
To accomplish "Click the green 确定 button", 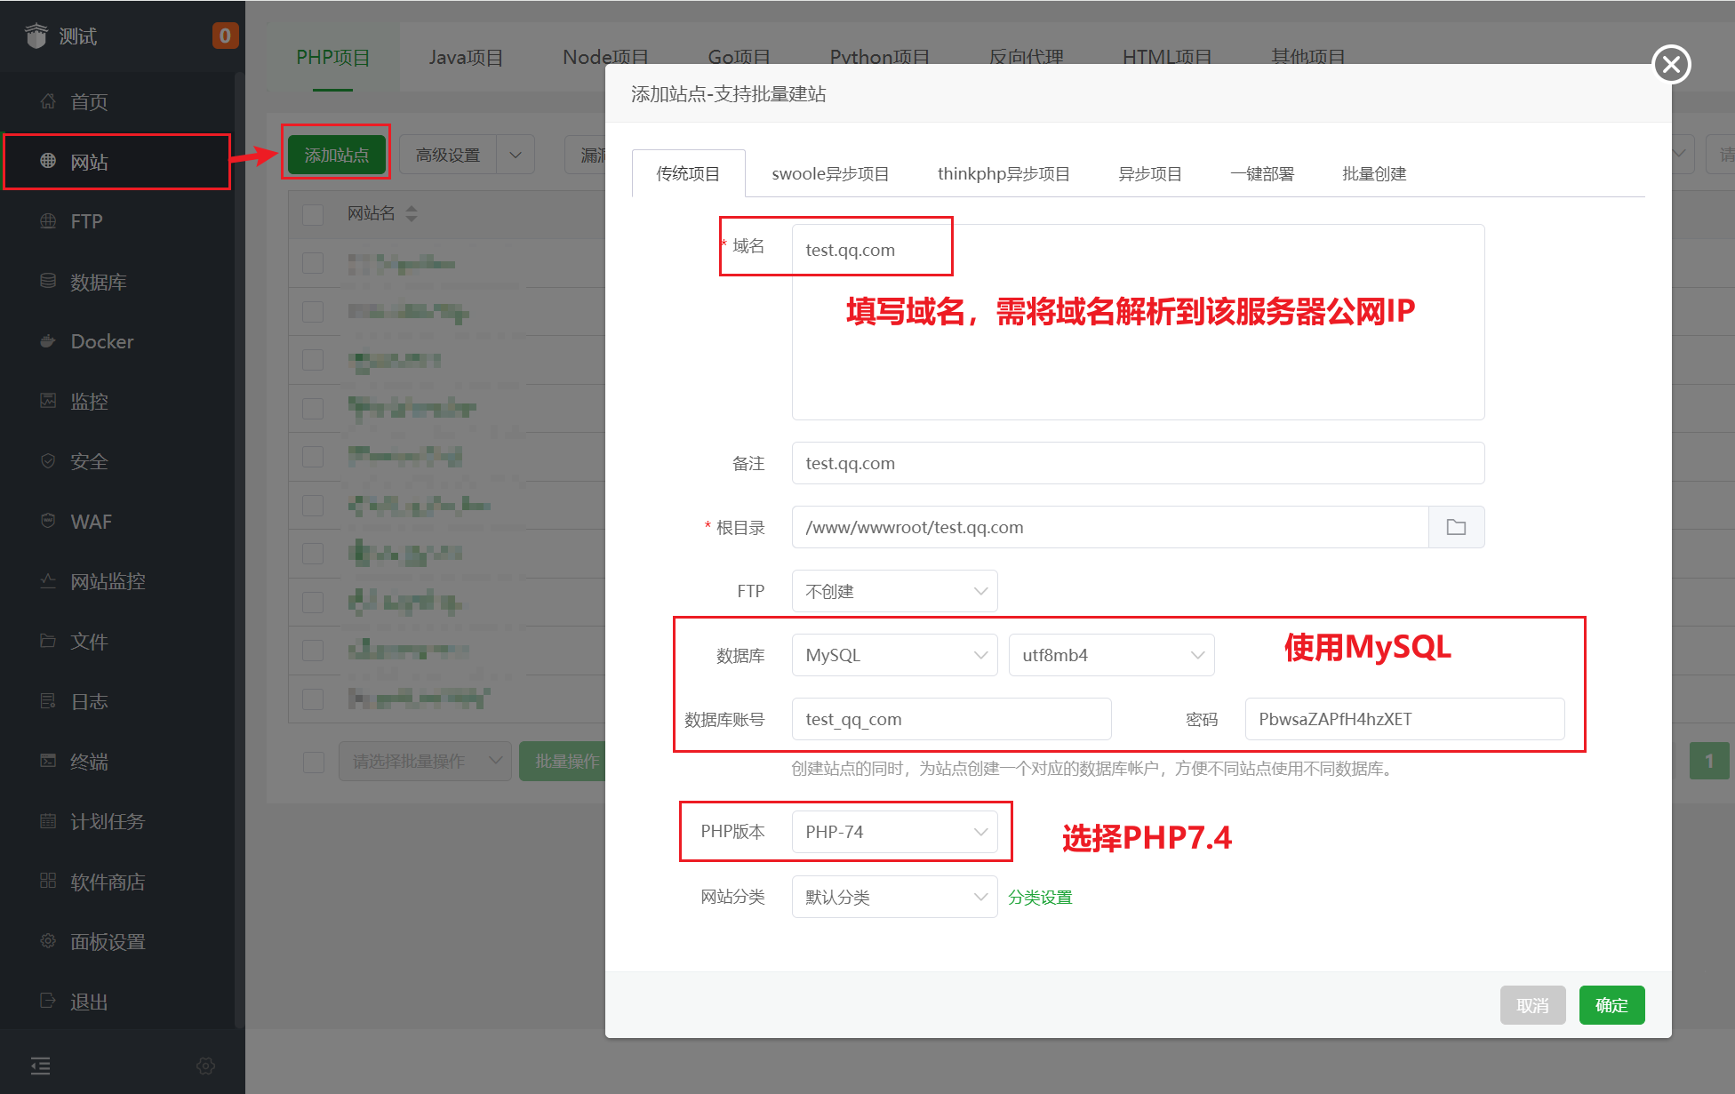I will click(x=1611, y=1005).
